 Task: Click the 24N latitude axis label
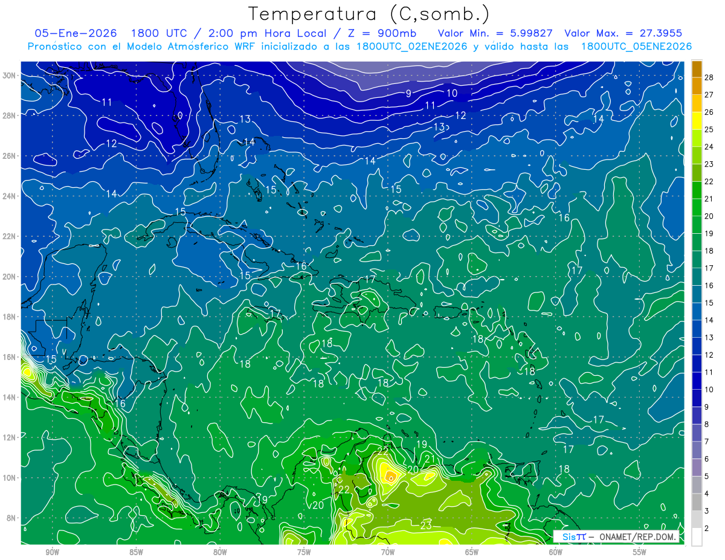click(10, 196)
